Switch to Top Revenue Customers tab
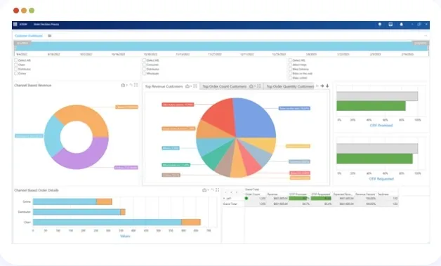The width and height of the screenshot is (441, 266). 164,86
